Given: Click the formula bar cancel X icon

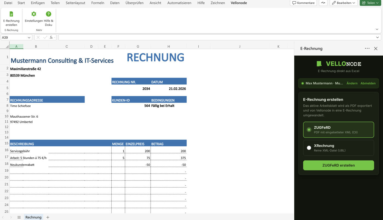Looking at the screenshot, I should (38, 37).
